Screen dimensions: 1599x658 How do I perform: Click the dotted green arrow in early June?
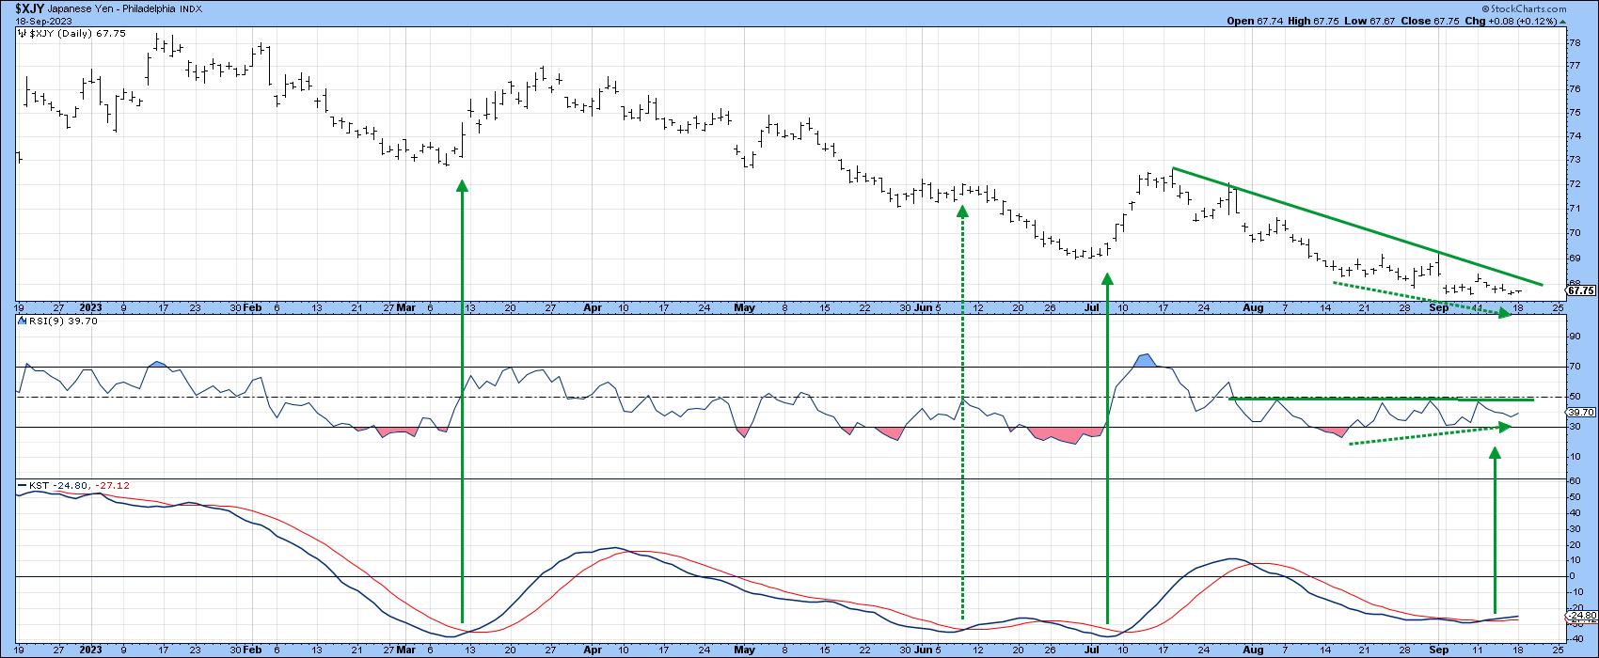962,414
